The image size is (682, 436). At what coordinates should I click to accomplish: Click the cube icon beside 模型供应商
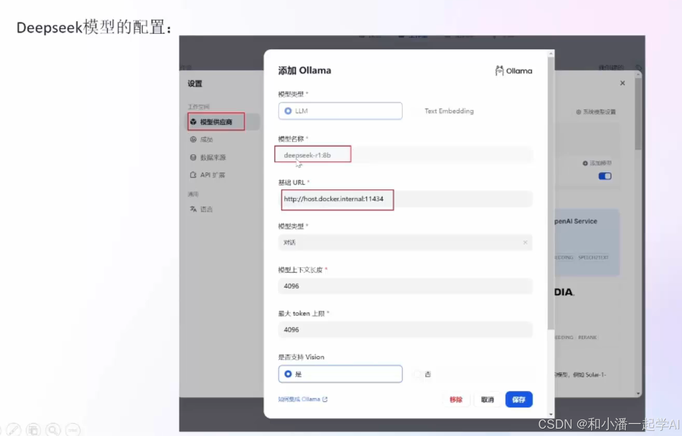(x=193, y=122)
